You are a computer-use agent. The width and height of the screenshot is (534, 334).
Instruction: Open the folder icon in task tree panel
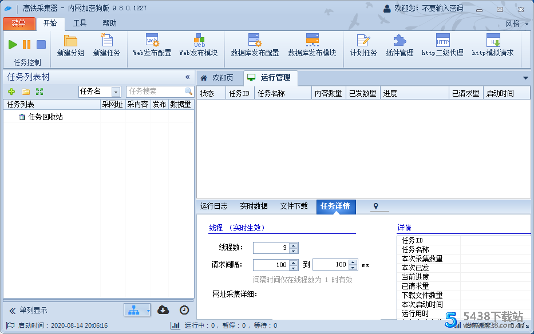(25, 91)
